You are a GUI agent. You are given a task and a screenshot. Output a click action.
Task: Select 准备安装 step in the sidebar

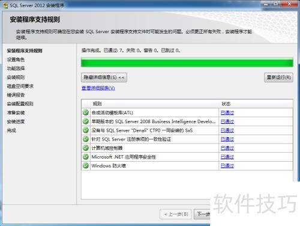coord(16,112)
